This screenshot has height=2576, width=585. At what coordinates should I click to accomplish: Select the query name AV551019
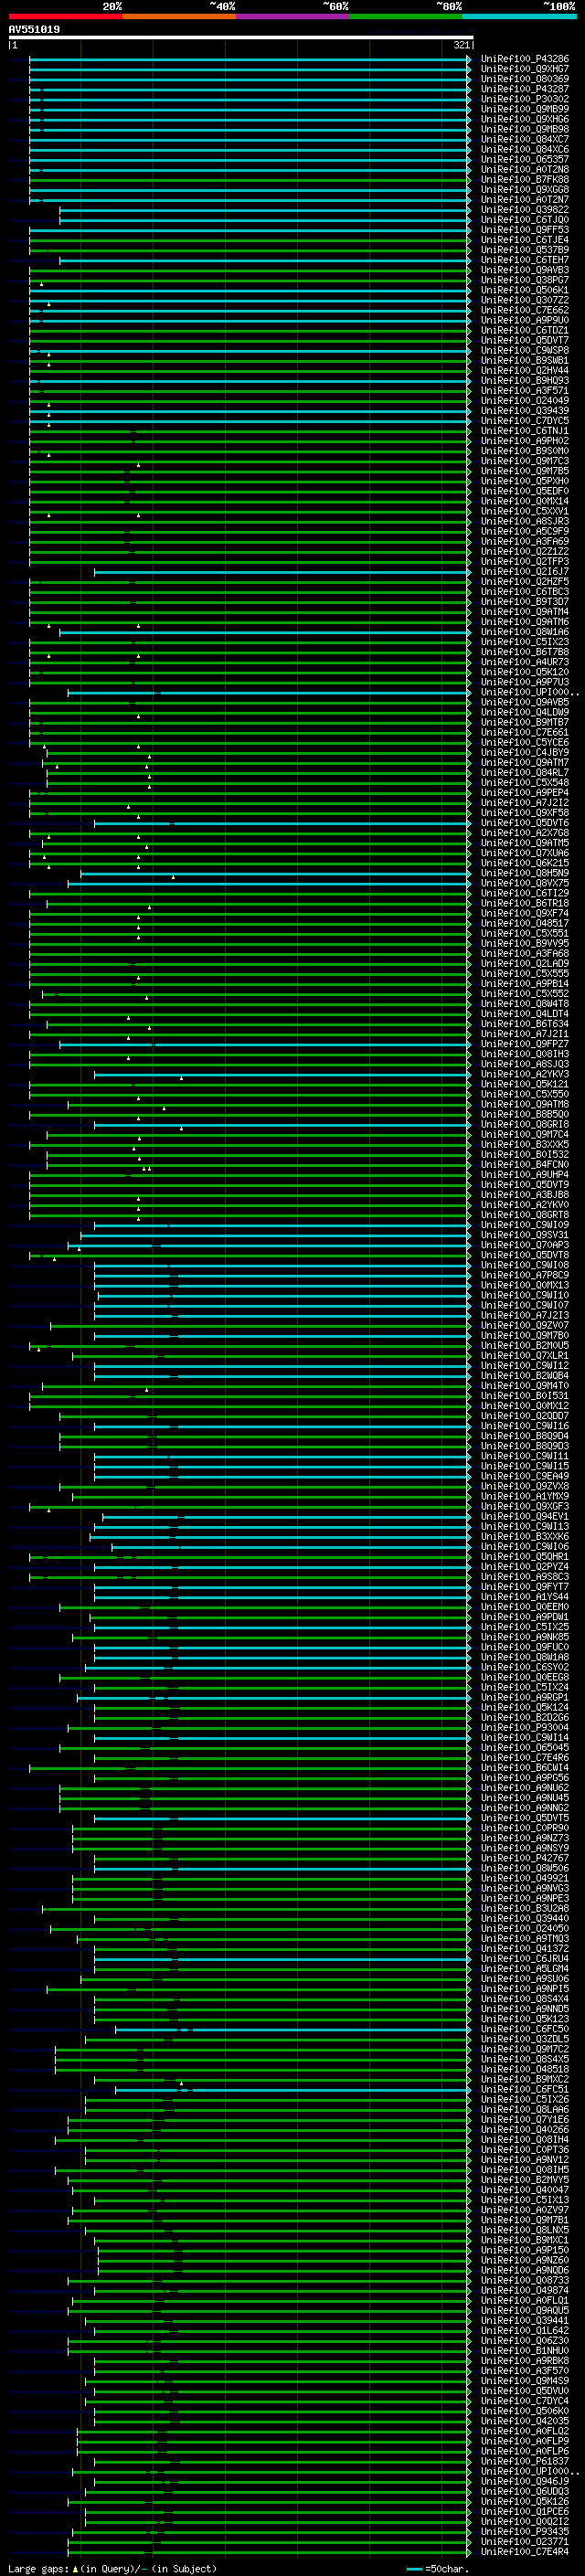click(x=34, y=29)
